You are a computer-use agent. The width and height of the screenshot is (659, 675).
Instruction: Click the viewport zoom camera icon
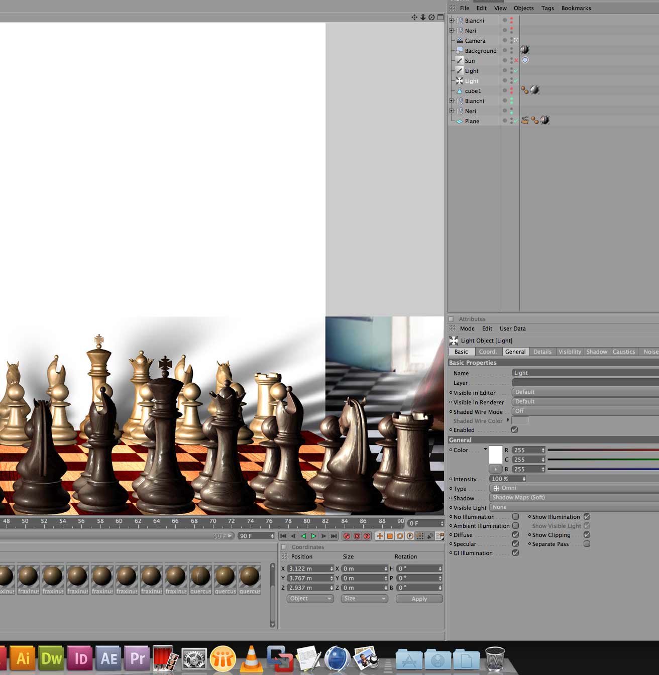tap(423, 17)
